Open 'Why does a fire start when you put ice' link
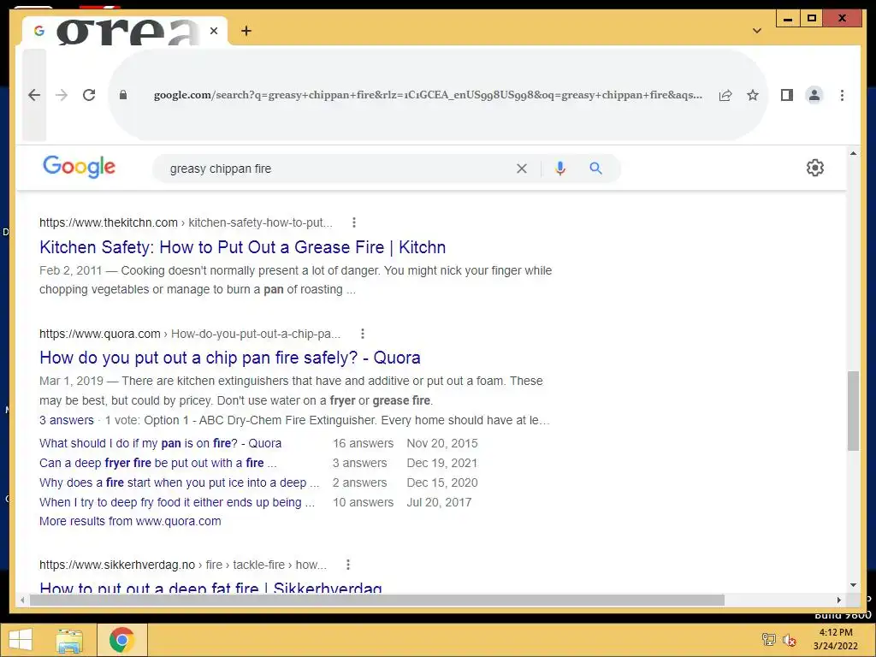This screenshot has height=657, width=876. tap(180, 482)
